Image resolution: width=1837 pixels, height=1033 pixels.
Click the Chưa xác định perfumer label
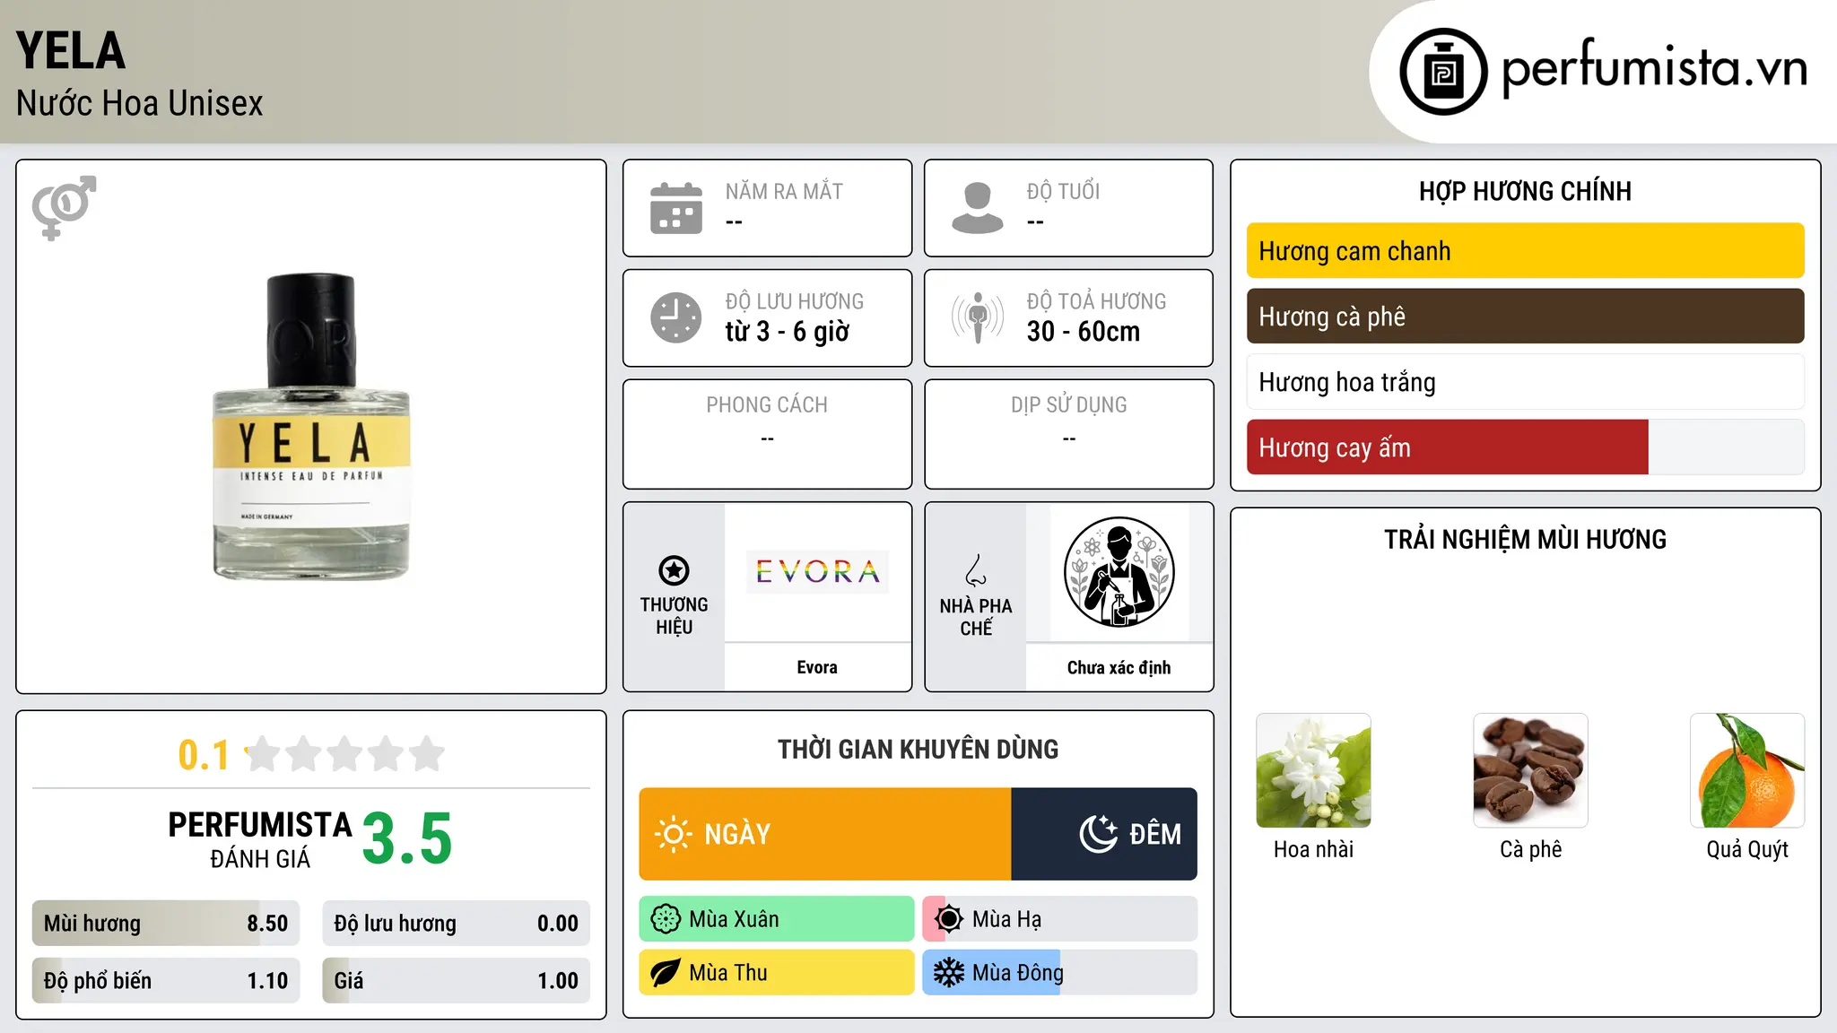click(1119, 667)
